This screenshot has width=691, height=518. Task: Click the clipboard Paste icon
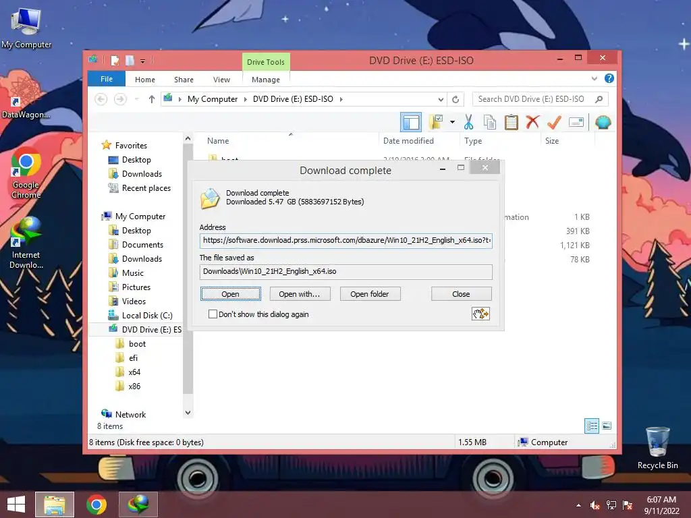pos(512,122)
